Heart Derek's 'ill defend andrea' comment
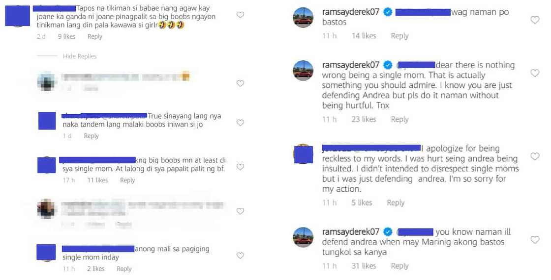 [535, 240]
